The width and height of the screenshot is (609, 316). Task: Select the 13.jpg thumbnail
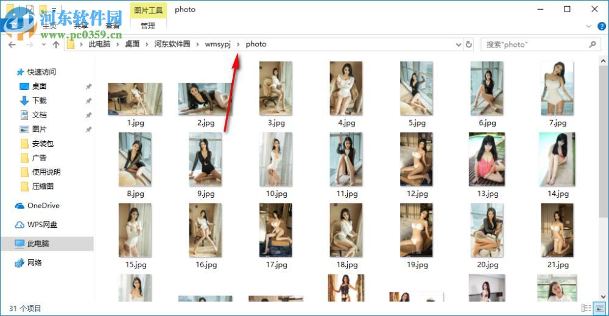click(487, 160)
